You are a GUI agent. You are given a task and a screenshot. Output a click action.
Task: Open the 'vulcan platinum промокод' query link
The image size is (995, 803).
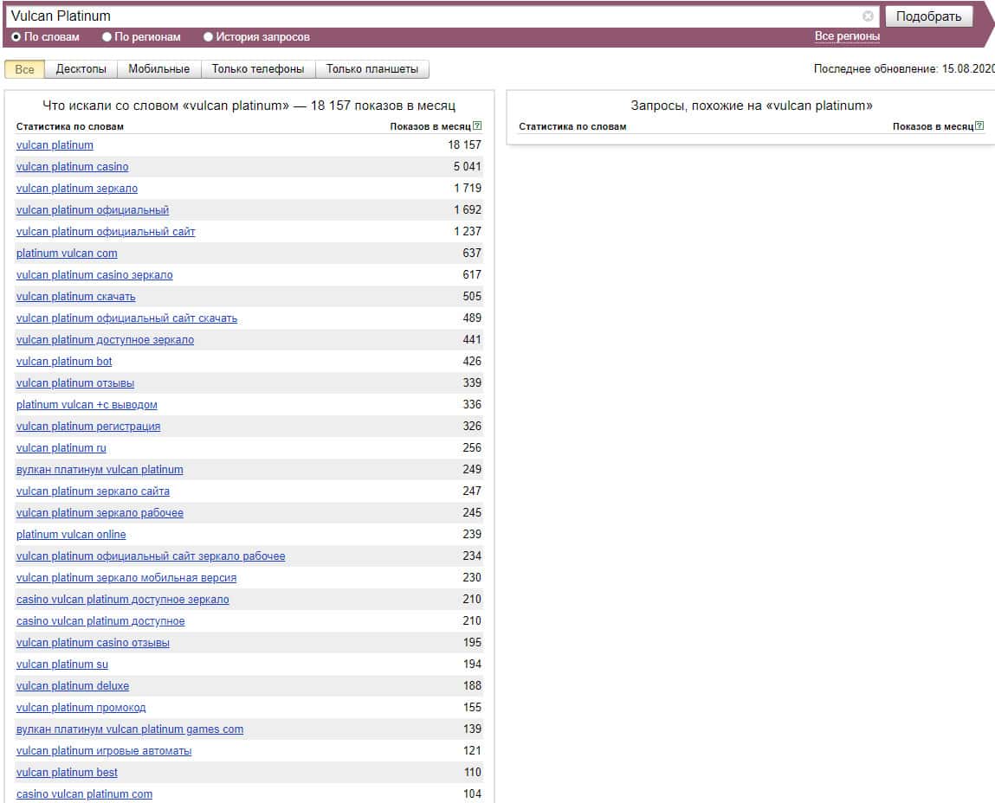point(81,708)
